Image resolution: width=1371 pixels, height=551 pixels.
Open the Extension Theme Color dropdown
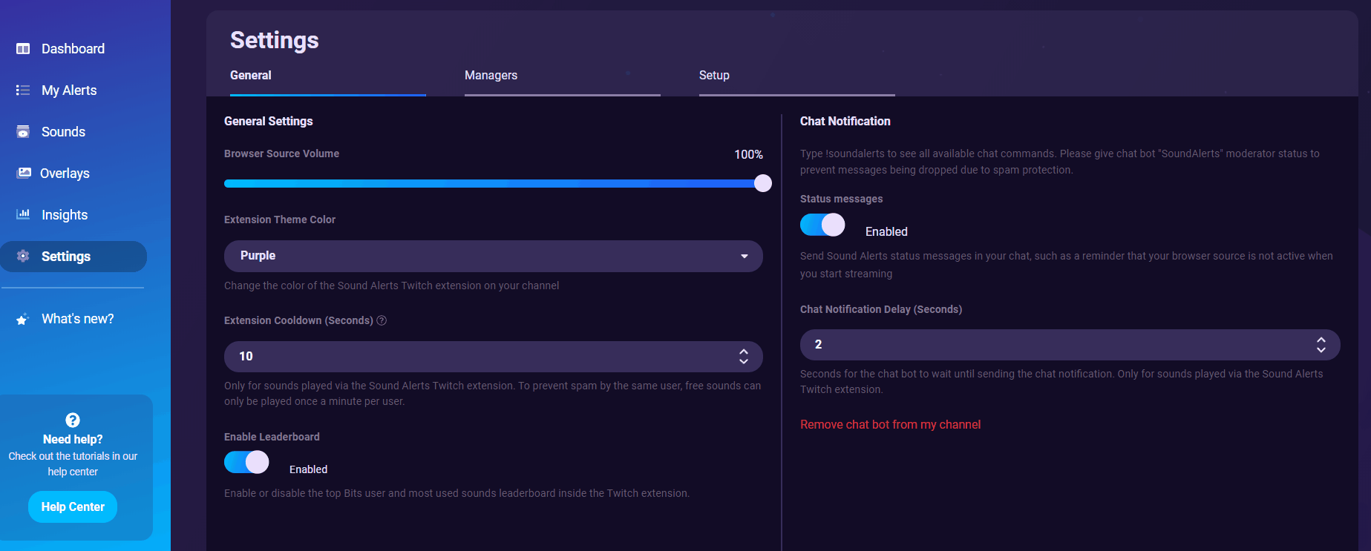tap(494, 256)
